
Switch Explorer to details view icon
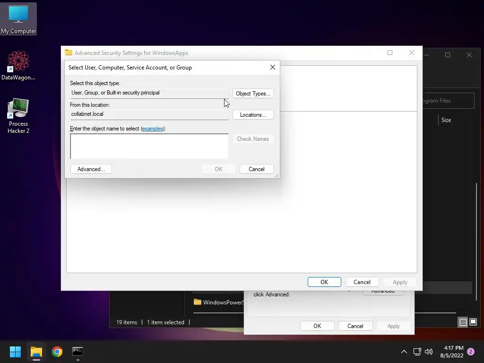pyautogui.click(x=463, y=322)
